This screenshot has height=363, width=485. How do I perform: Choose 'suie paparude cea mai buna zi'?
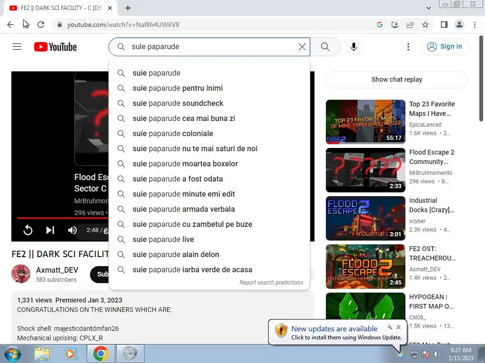click(209, 119)
